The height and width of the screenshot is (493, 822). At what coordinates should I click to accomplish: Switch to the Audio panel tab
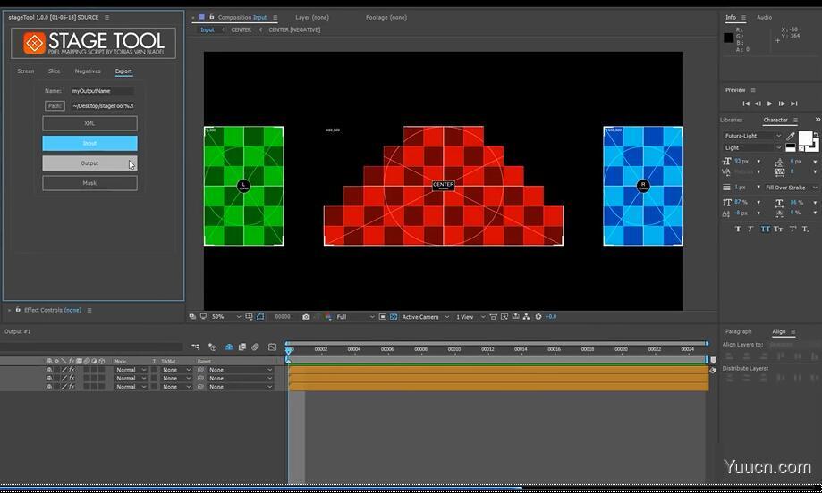(764, 17)
